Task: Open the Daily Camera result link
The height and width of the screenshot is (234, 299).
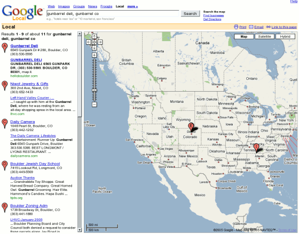Action: pos(22,122)
